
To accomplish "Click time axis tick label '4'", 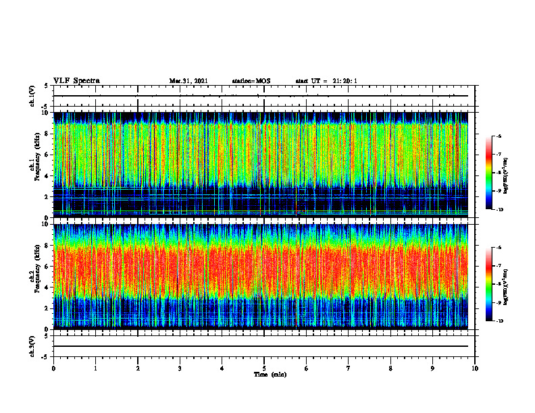I will [222, 368].
